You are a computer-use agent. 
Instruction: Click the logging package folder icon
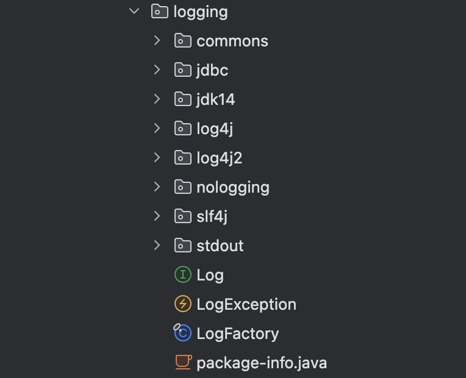tap(159, 12)
